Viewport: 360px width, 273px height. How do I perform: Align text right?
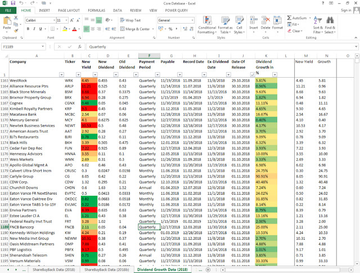tap(99, 29)
